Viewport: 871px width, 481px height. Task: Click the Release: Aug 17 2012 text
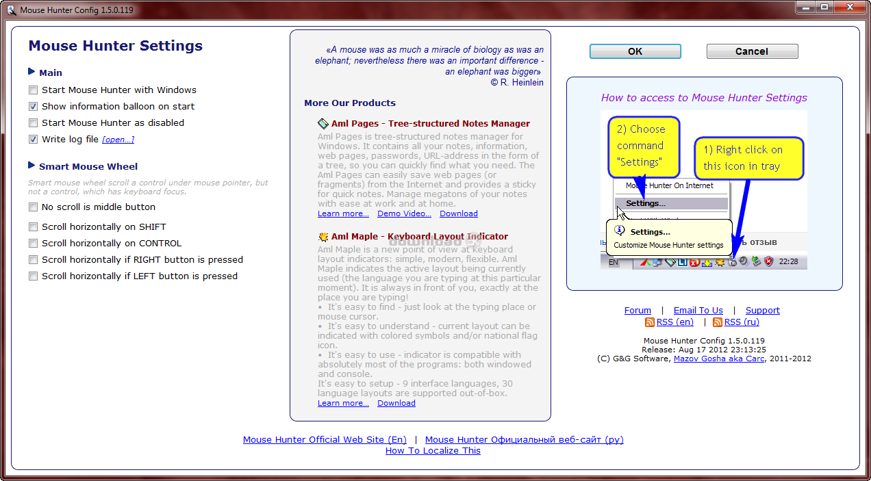pyautogui.click(x=704, y=350)
